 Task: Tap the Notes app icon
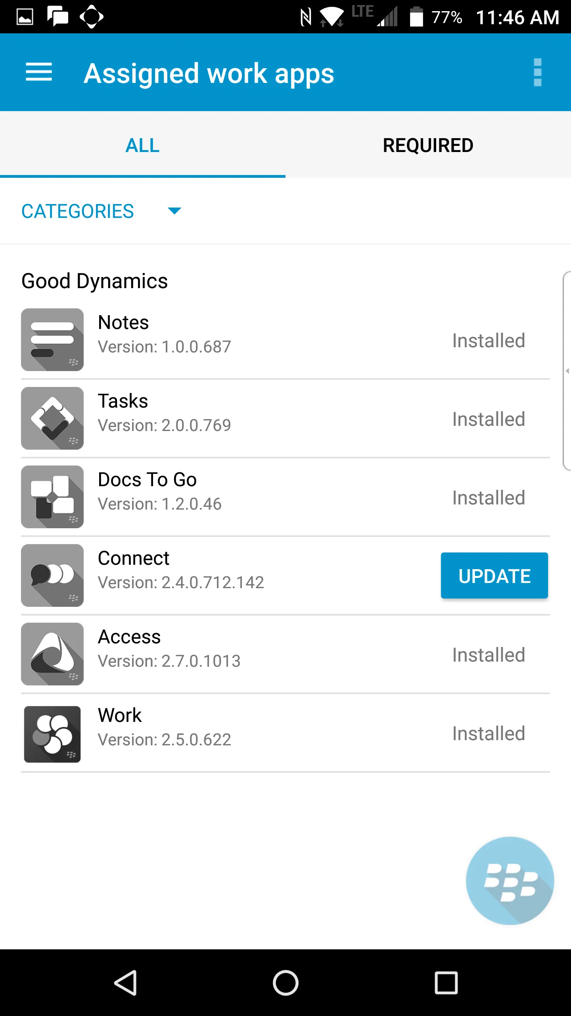52,340
